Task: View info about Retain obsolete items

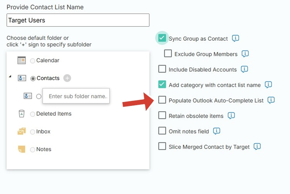Action: coord(231,115)
